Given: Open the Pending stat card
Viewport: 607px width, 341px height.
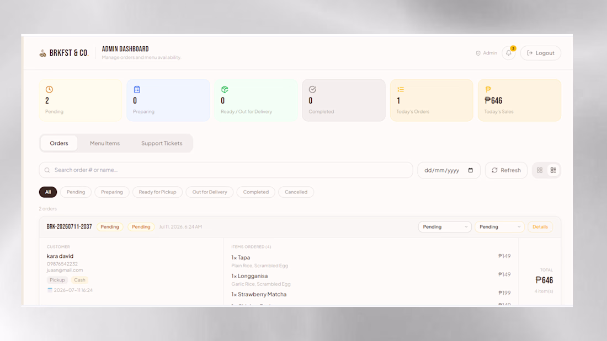Looking at the screenshot, I should click(81, 100).
